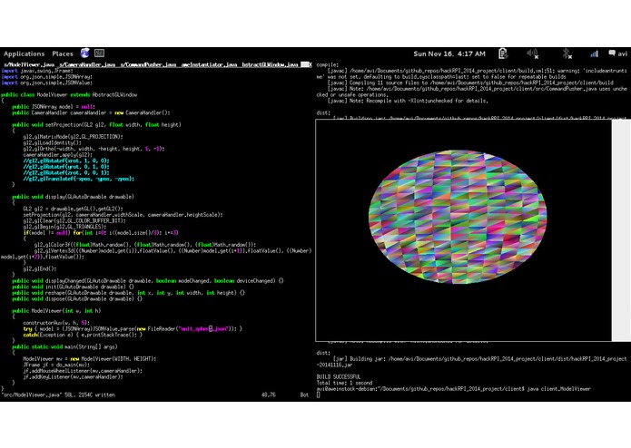
Task: Launch the terminal icon in top panel
Action: pos(99,53)
